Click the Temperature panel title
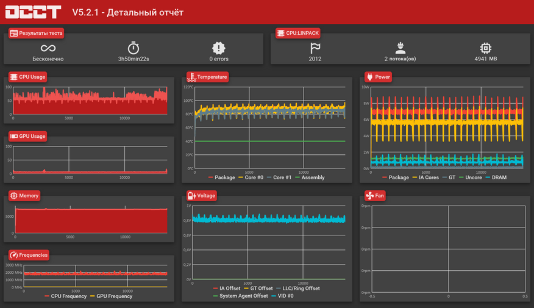Image resolution: width=534 pixels, height=308 pixels. tap(212, 77)
